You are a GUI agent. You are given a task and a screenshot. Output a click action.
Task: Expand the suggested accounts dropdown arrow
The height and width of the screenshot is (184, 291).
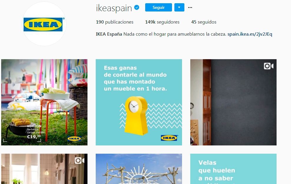coord(179,7)
